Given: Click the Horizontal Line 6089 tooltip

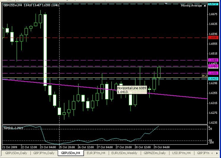Looking at the screenshot, I should tap(132, 90).
